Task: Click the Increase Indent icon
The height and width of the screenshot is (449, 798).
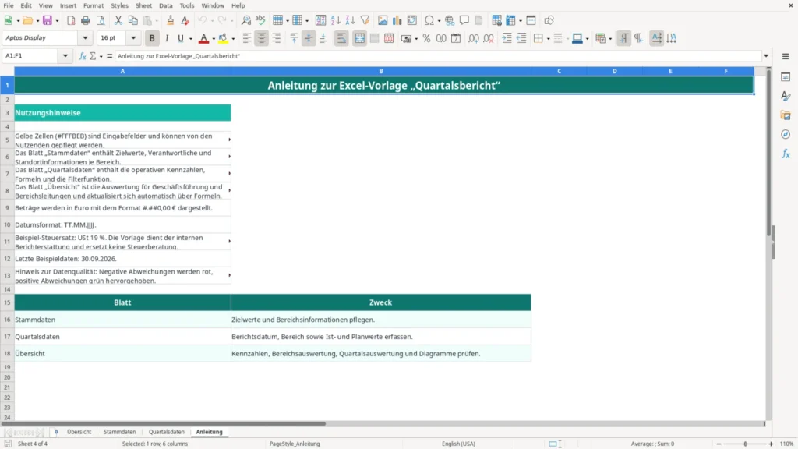Action: [x=507, y=38]
